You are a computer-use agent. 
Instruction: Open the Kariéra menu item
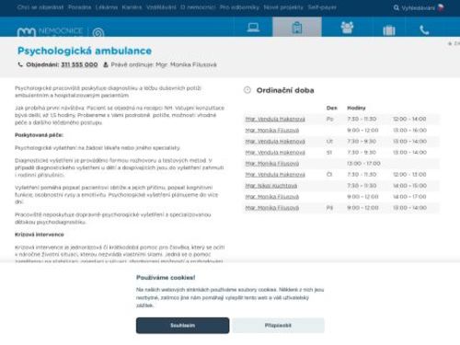132,7
